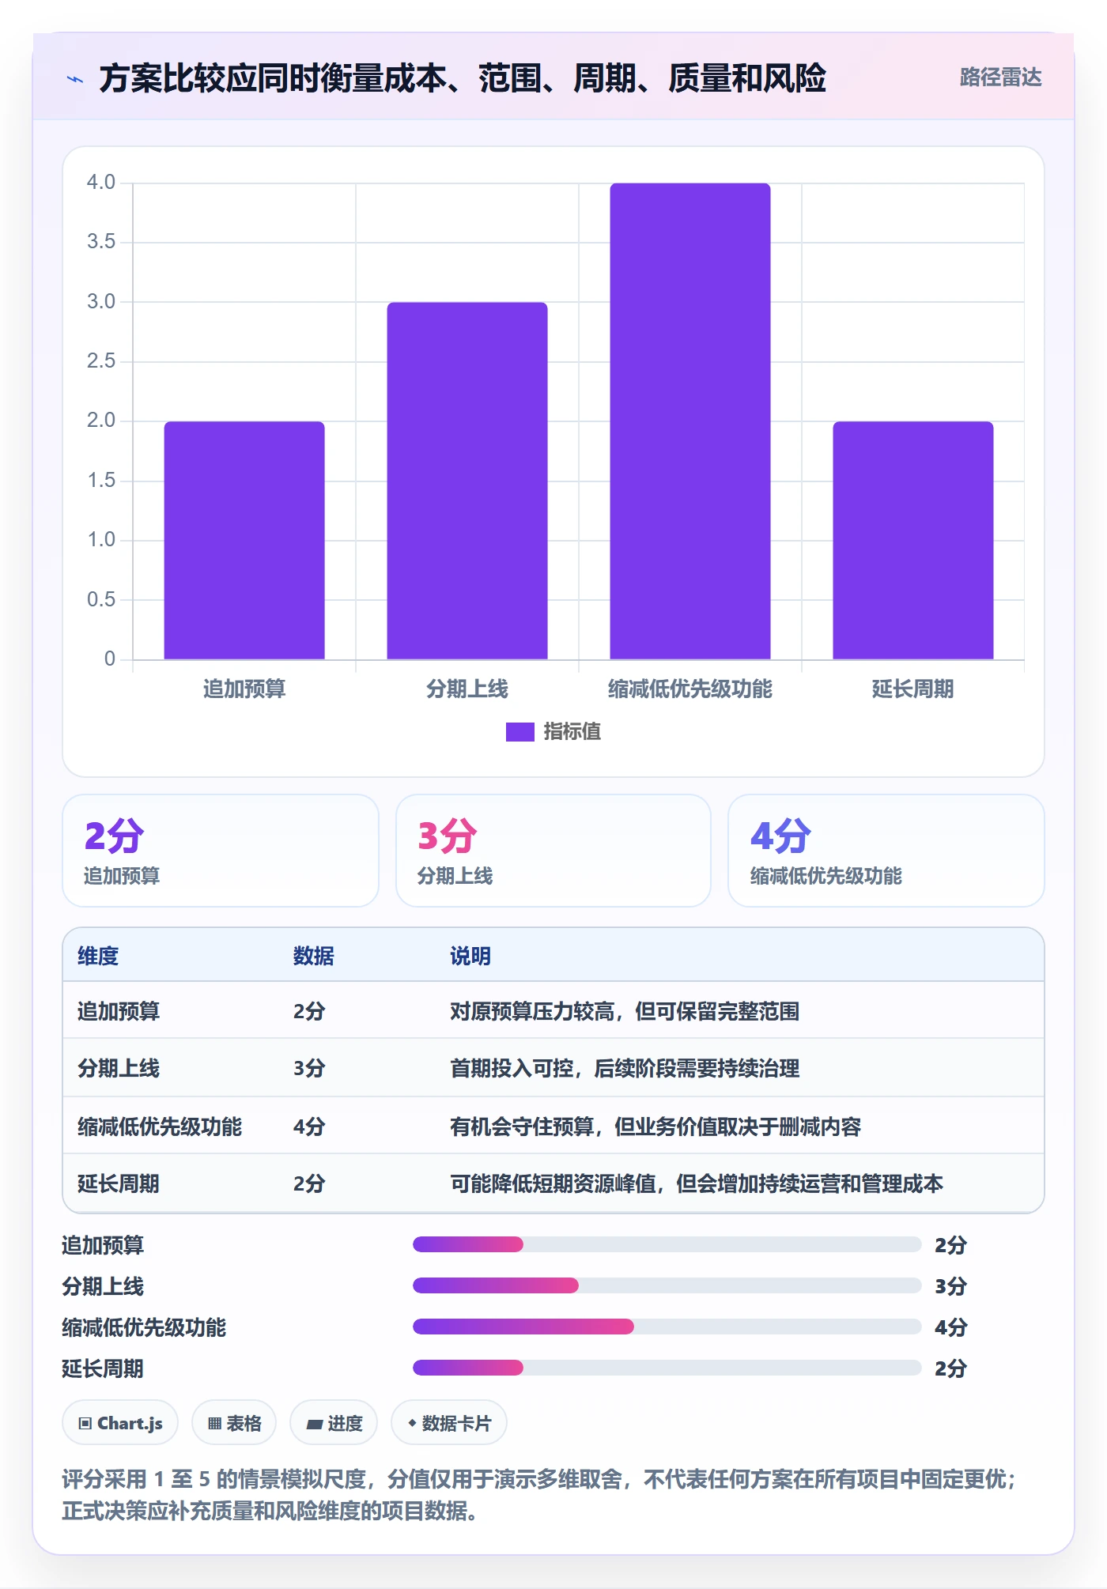The height and width of the screenshot is (1589, 1107).
Task: Click the 缩减低优先级功能 x-axis label
Action: click(690, 689)
